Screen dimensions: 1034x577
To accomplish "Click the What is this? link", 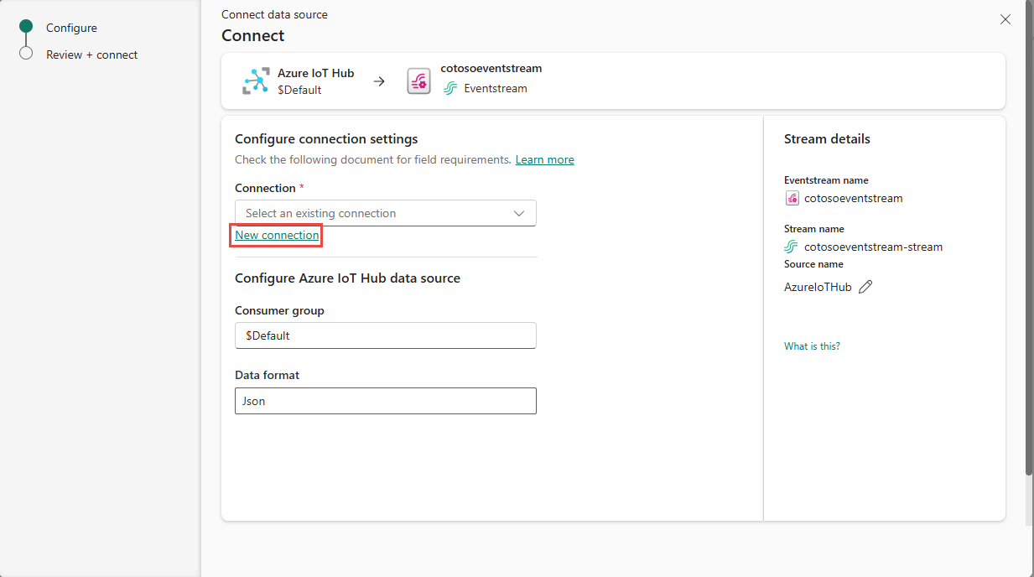I will pos(812,346).
